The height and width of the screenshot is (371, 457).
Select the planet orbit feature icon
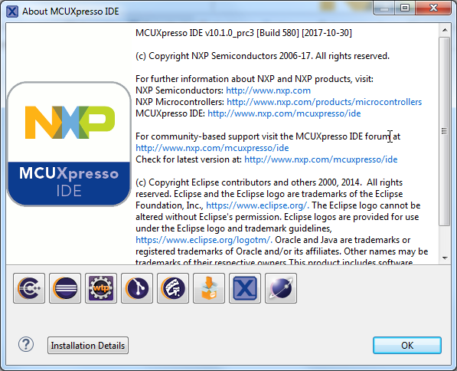281,288
